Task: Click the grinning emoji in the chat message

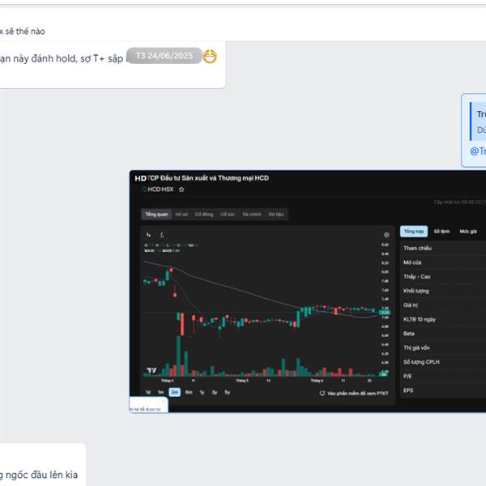Action: pyautogui.click(x=210, y=57)
